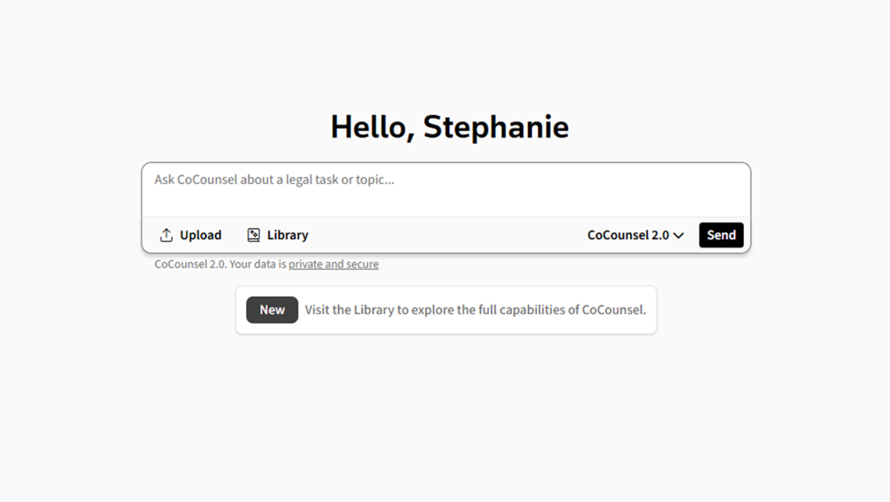The image size is (890, 502).
Task: Click the 'Your data is' disclaimer text
Action: pos(258,264)
